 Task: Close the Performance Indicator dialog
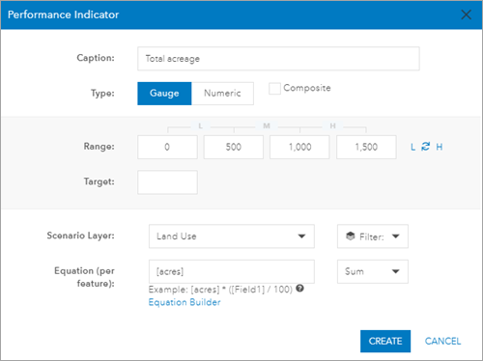pos(466,14)
